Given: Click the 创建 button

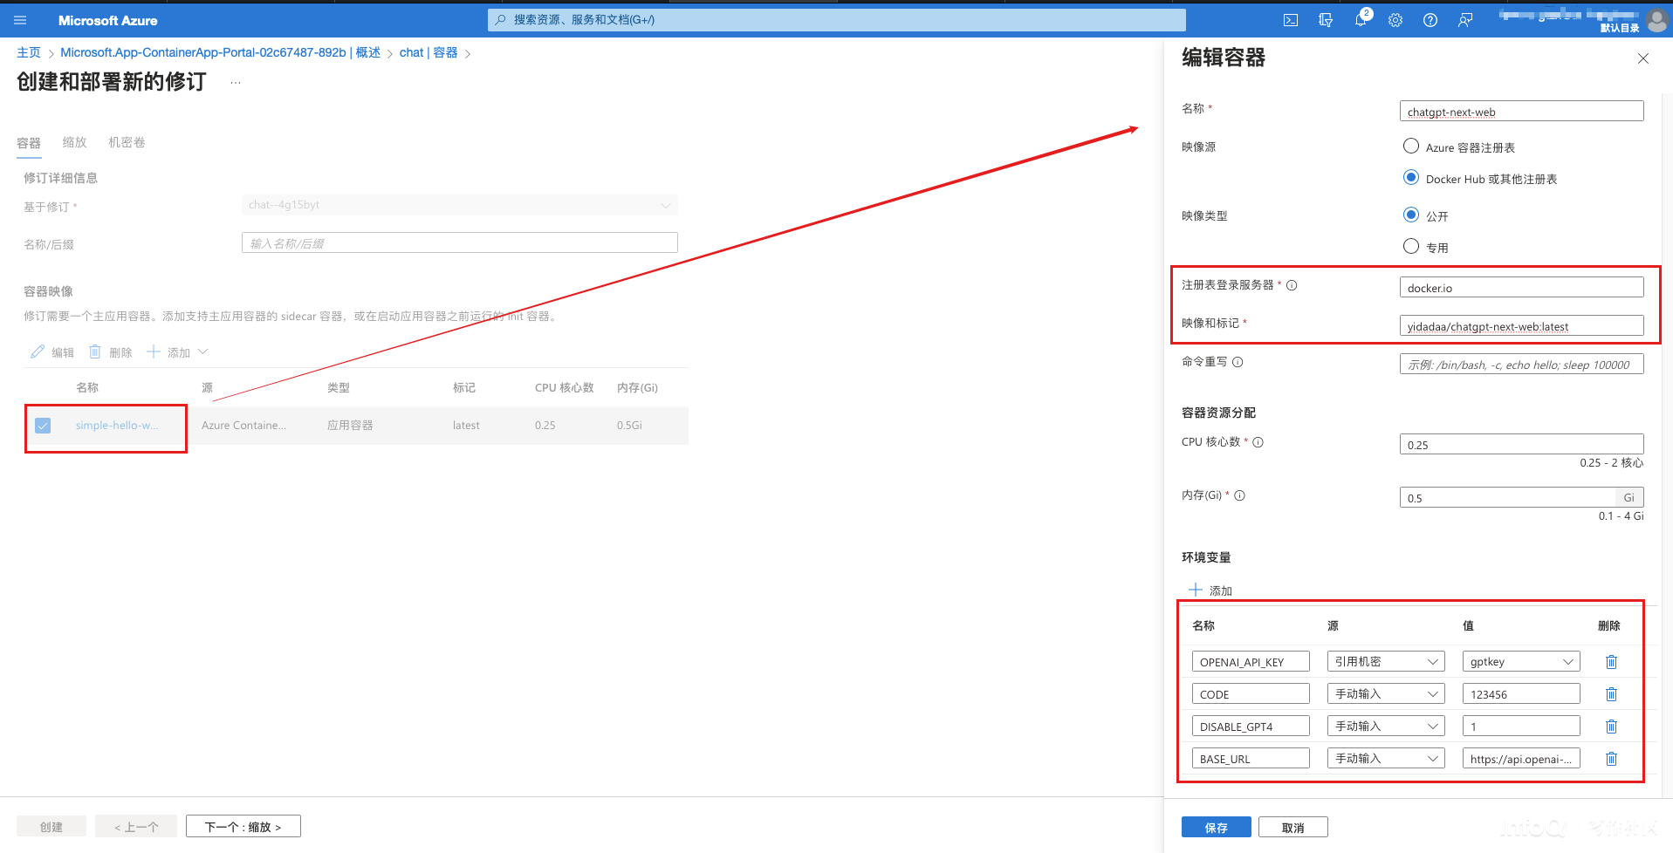Looking at the screenshot, I should (x=51, y=827).
